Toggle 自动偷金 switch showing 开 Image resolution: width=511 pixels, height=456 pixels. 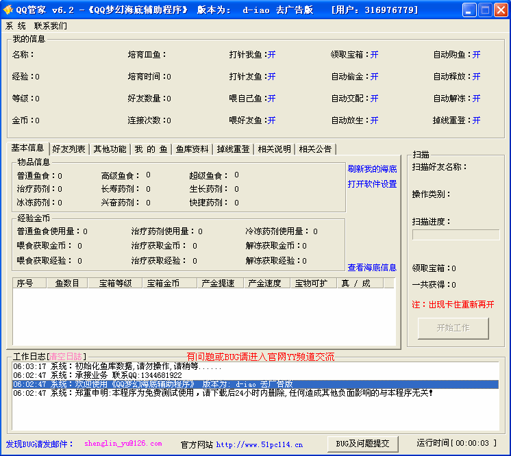click(x=375, y=77)
